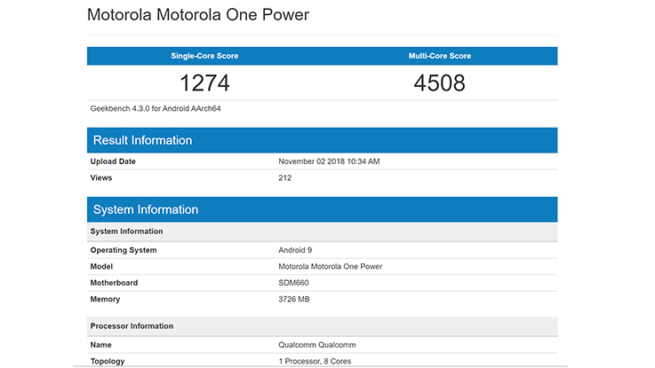655x368 pixels.
Task: Select the Motherboard label
Action: (114, 283)
